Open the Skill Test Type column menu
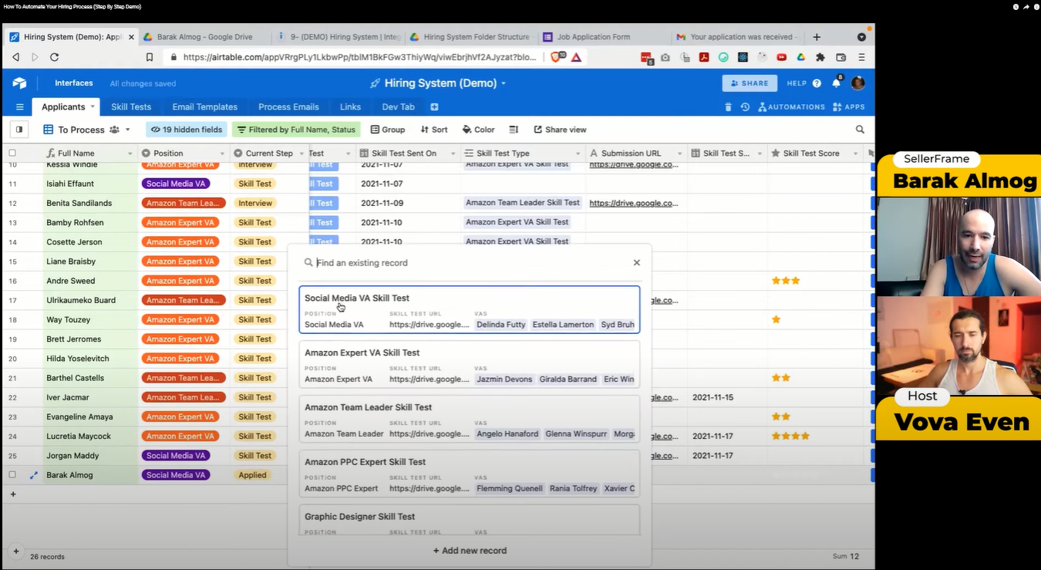This screenshot has height=570, width=1041. click(577, 153)
